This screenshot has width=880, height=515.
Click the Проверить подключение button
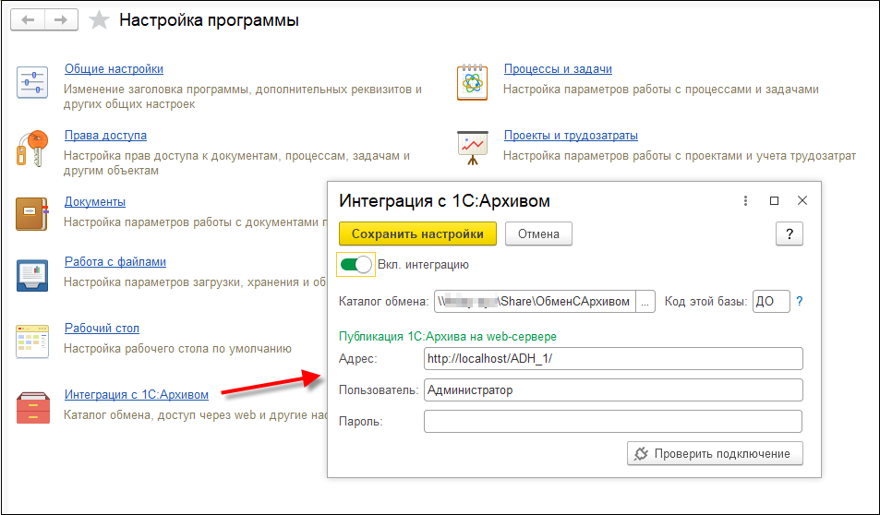[x=715, y=453]
